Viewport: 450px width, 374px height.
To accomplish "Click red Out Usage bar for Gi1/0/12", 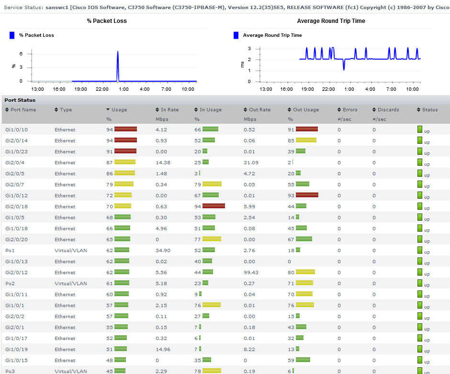I will point(307,195).
